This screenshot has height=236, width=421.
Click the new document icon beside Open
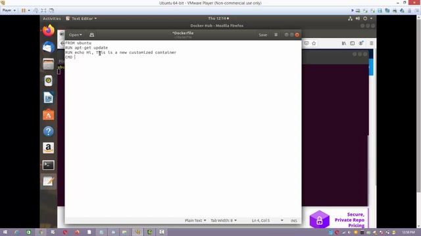click(x=91, y=35)
